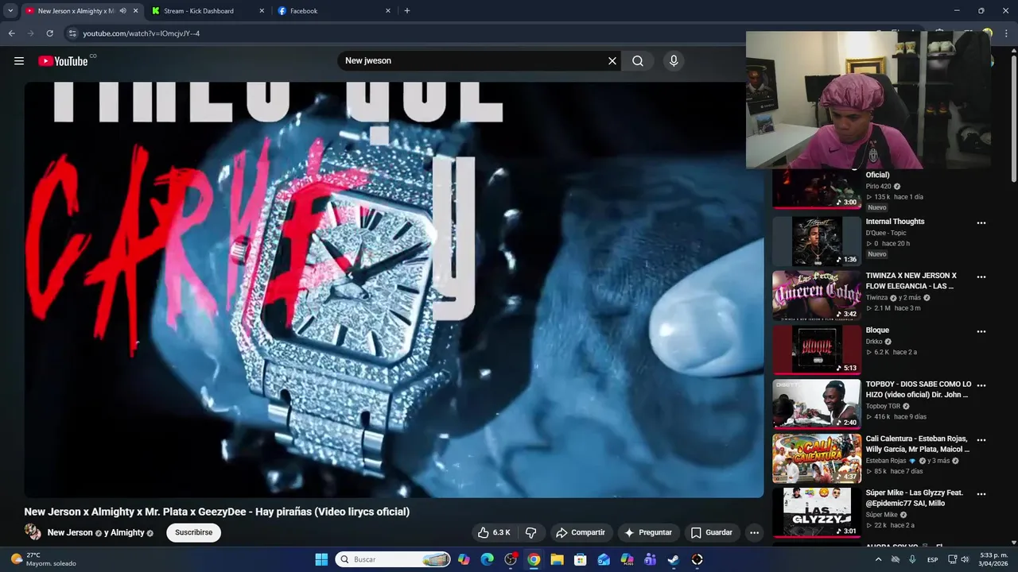
Task: Close the YouTube tab
Action: [x=136, y=11]
